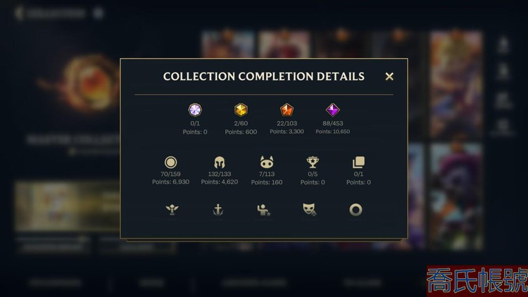Image resolution: width=528 pixels, height=297 pixels.
Task: Select the orange pentagon gem icon showing 22/103
Action: 287,110
